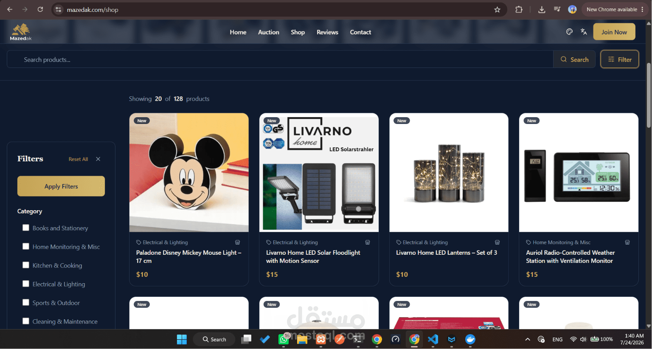The image size is (652, 349).
Task: Add LED Solar Floodlight to cart icon
Action: tap(368, 242)
